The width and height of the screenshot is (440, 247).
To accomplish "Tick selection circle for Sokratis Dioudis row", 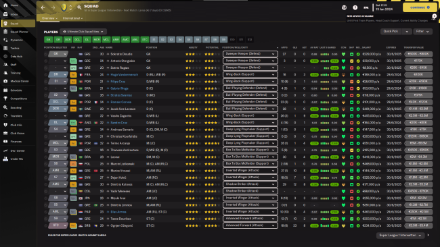I will click(x=46, y=54).
